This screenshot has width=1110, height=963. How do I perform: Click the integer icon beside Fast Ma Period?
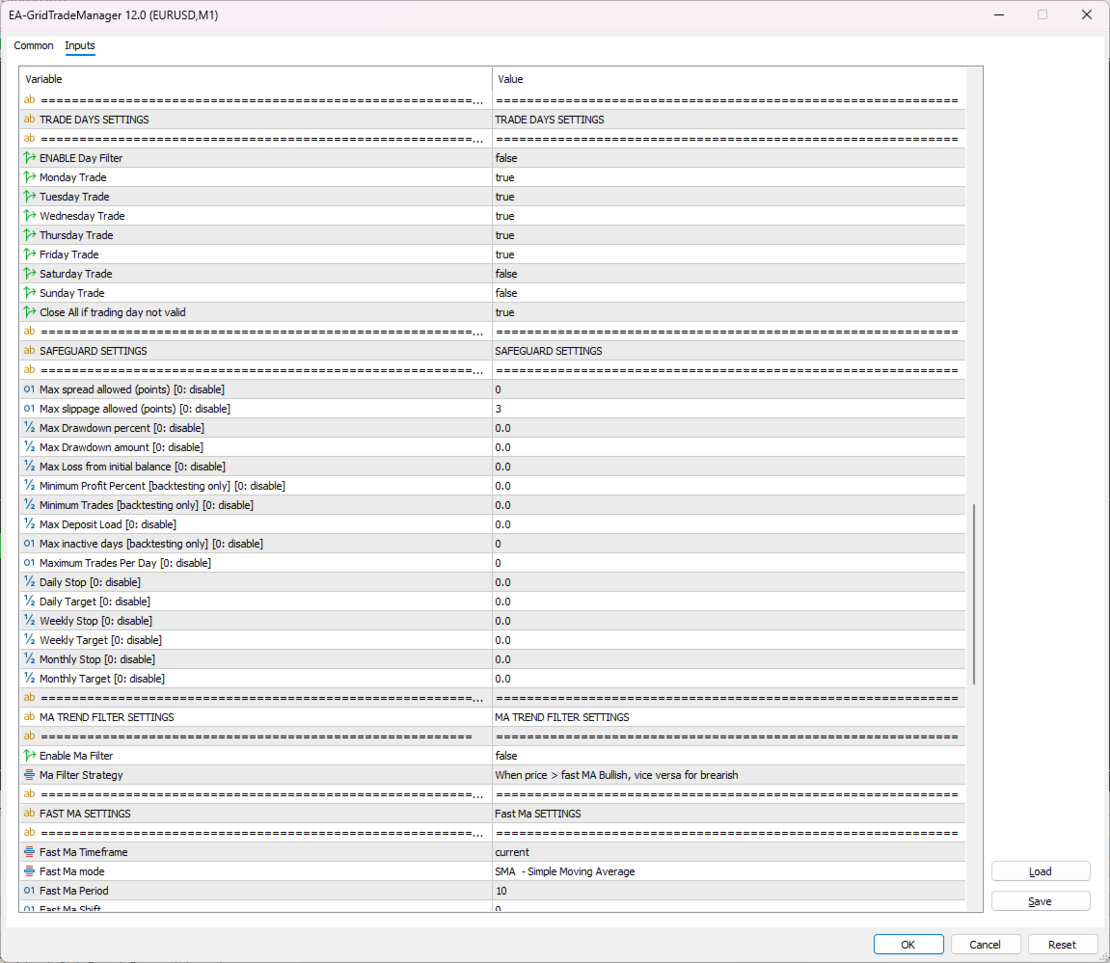click(x=29, y=890)
